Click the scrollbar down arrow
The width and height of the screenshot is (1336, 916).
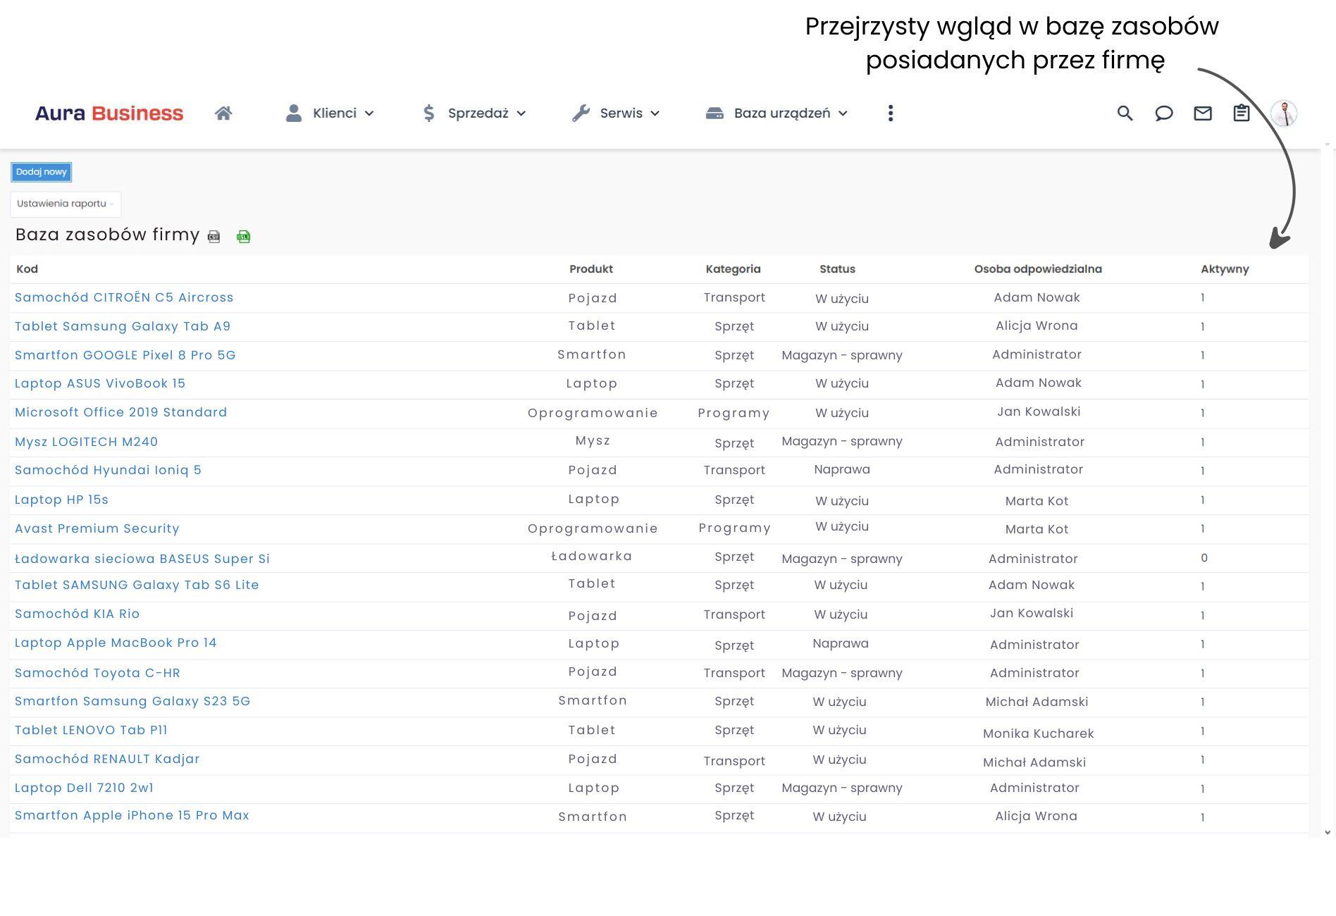click(1328, 832)
